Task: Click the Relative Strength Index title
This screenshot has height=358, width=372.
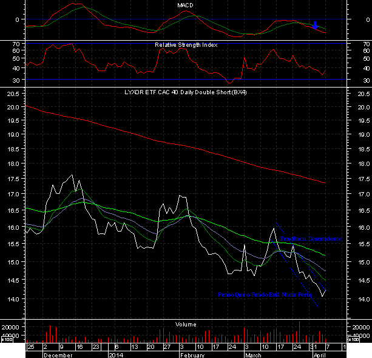Action: (x=186, y=45)
